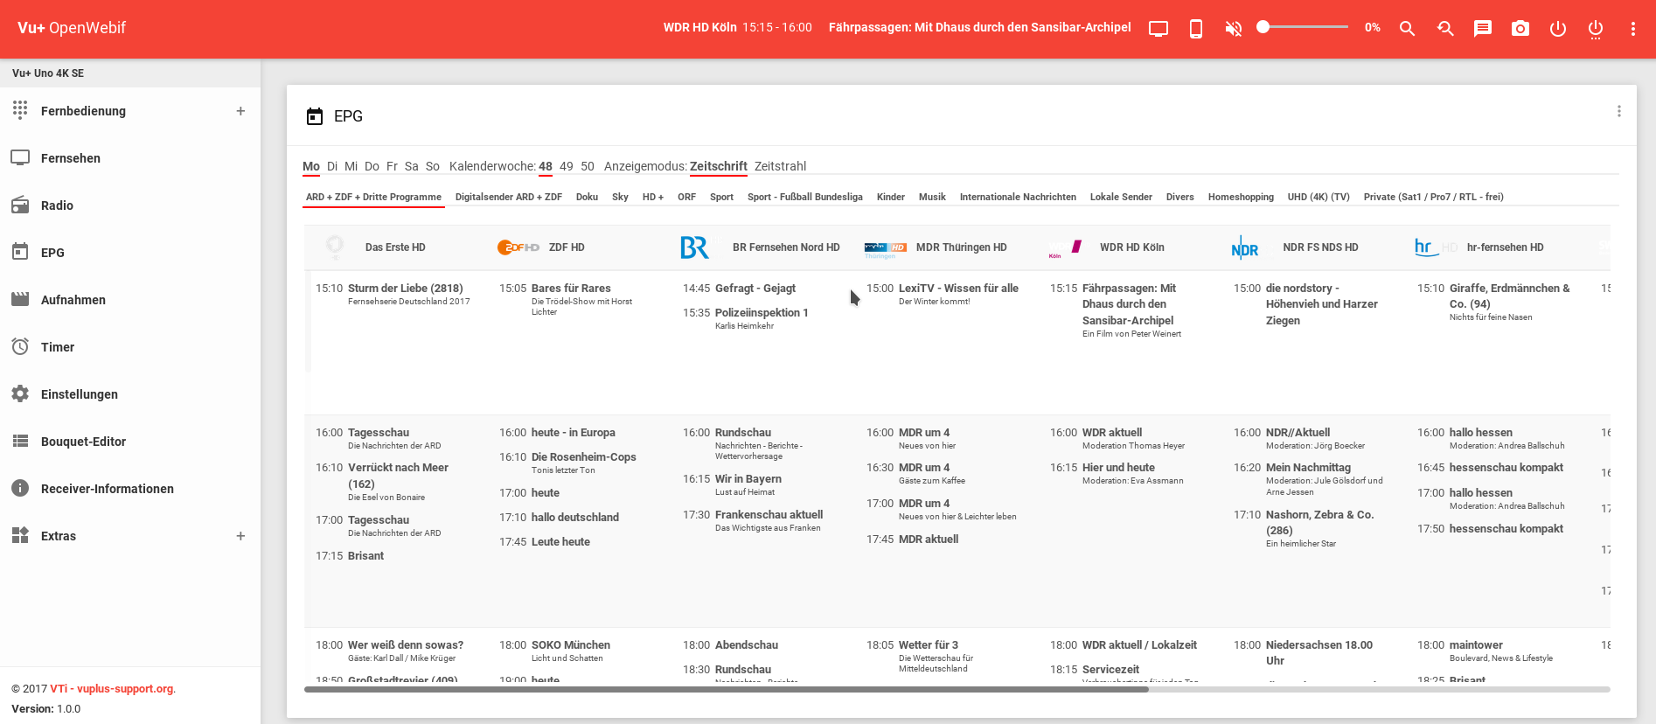This screenshot has width=1656, height=724.
Task: Open the header three-dot menu
Action: [1633, 29]
